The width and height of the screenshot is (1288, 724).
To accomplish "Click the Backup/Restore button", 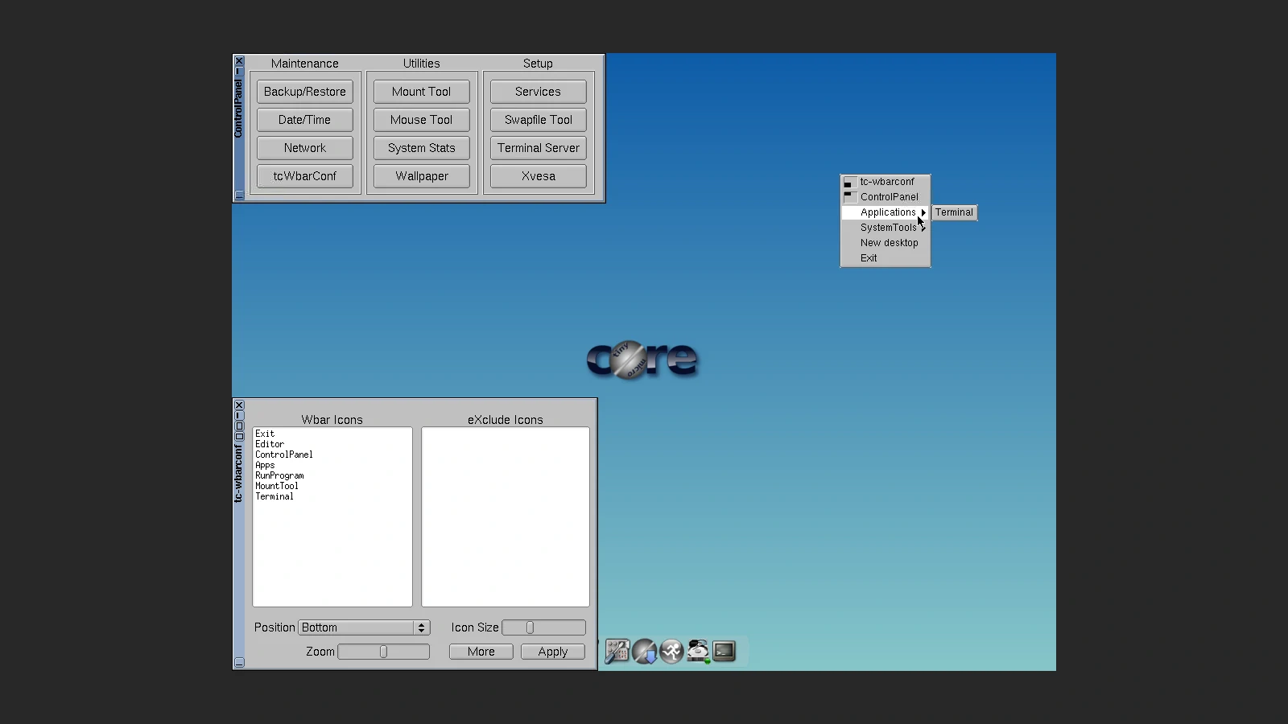I will (305, 92).
